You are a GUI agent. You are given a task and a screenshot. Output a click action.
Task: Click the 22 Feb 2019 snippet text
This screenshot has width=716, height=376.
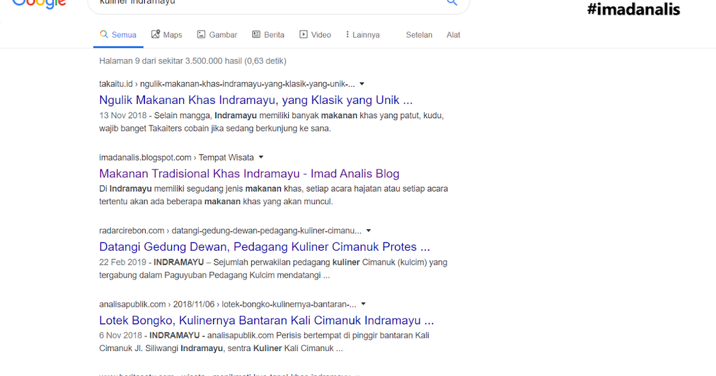pos(273,269)
